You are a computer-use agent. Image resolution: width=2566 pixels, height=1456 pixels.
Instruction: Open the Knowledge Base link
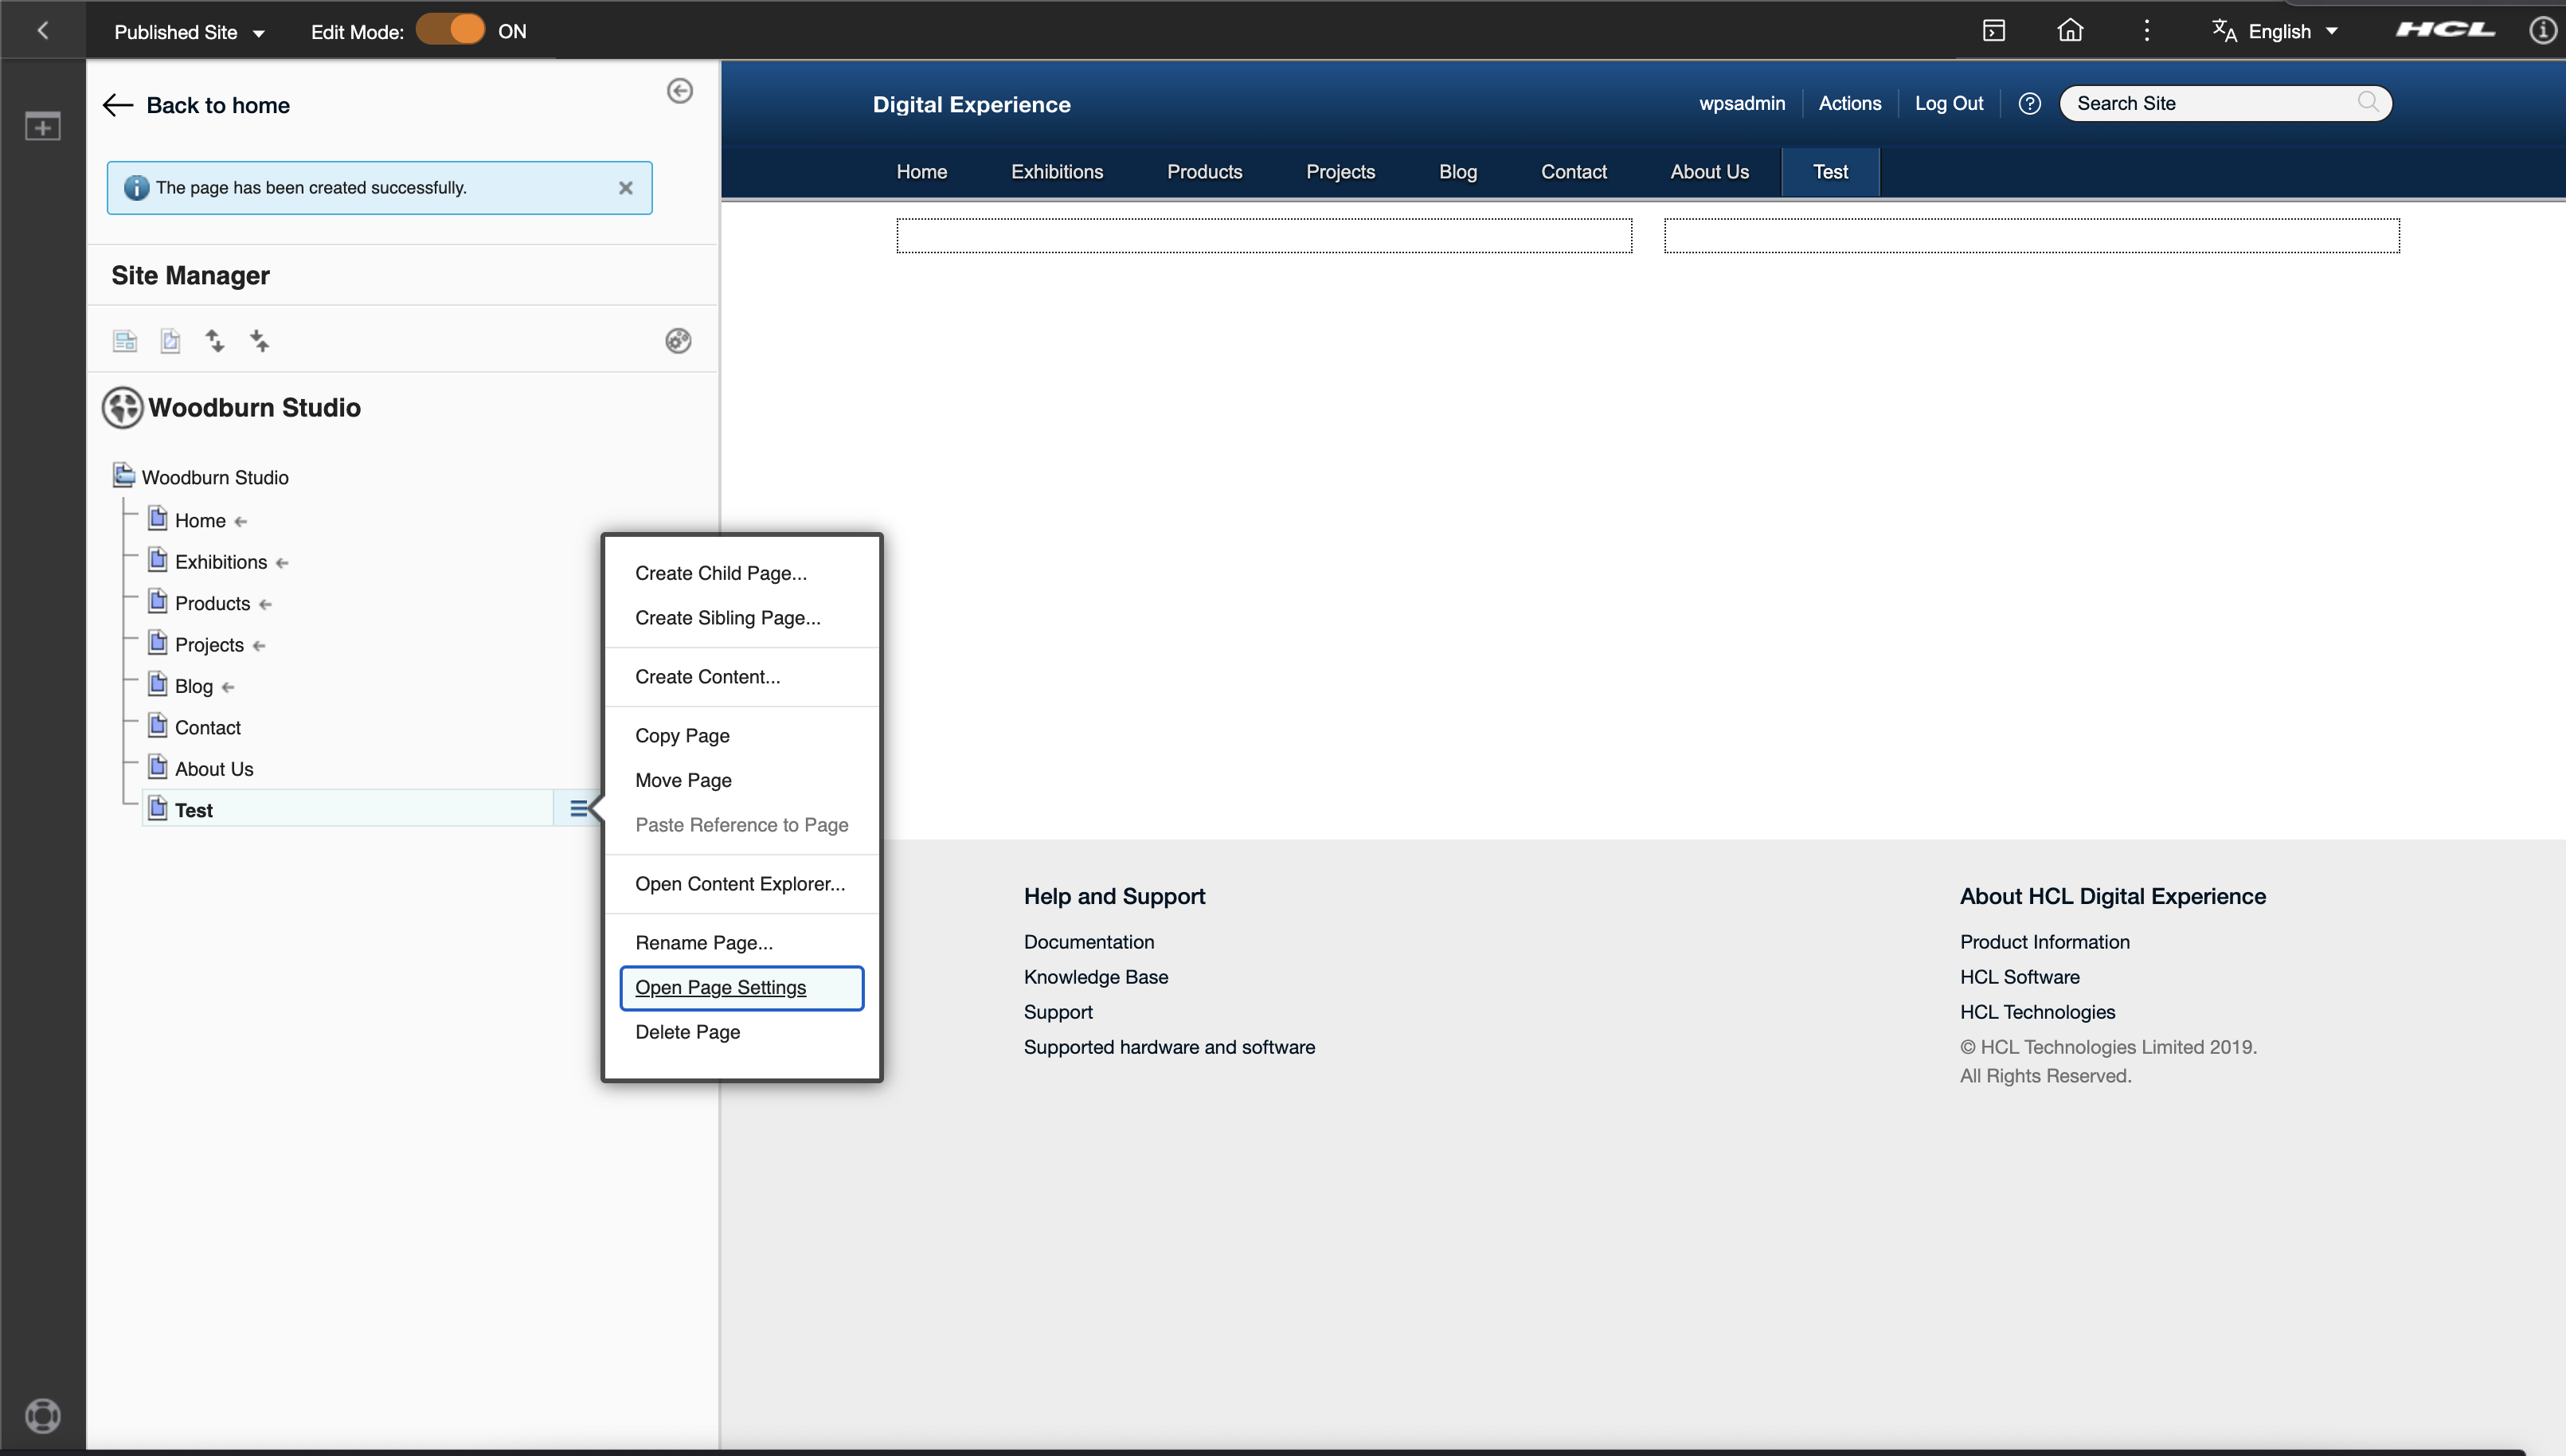[x=1094, y=977]
